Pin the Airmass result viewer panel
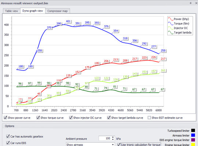This screenshot has width=198, height=146. pos(191,3)
